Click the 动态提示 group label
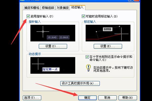This screenshot has height=101, width=152. coord(35,54)
